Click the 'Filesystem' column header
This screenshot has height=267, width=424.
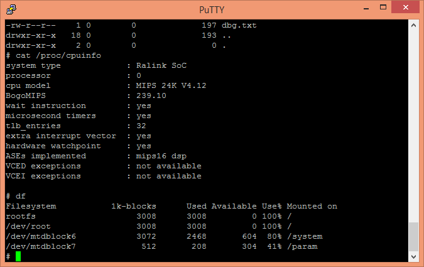point(31,207)
